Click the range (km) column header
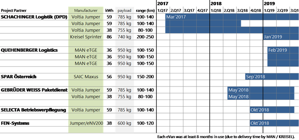The width and height of the screenshot is (299, 140). click(145, 10)
